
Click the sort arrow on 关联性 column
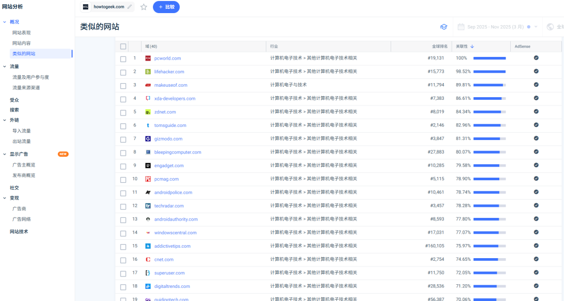(x=472, y=47)
